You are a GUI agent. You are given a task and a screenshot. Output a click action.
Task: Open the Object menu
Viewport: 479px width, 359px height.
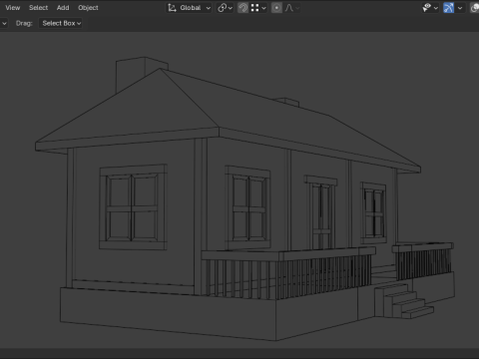click(88, 8)
